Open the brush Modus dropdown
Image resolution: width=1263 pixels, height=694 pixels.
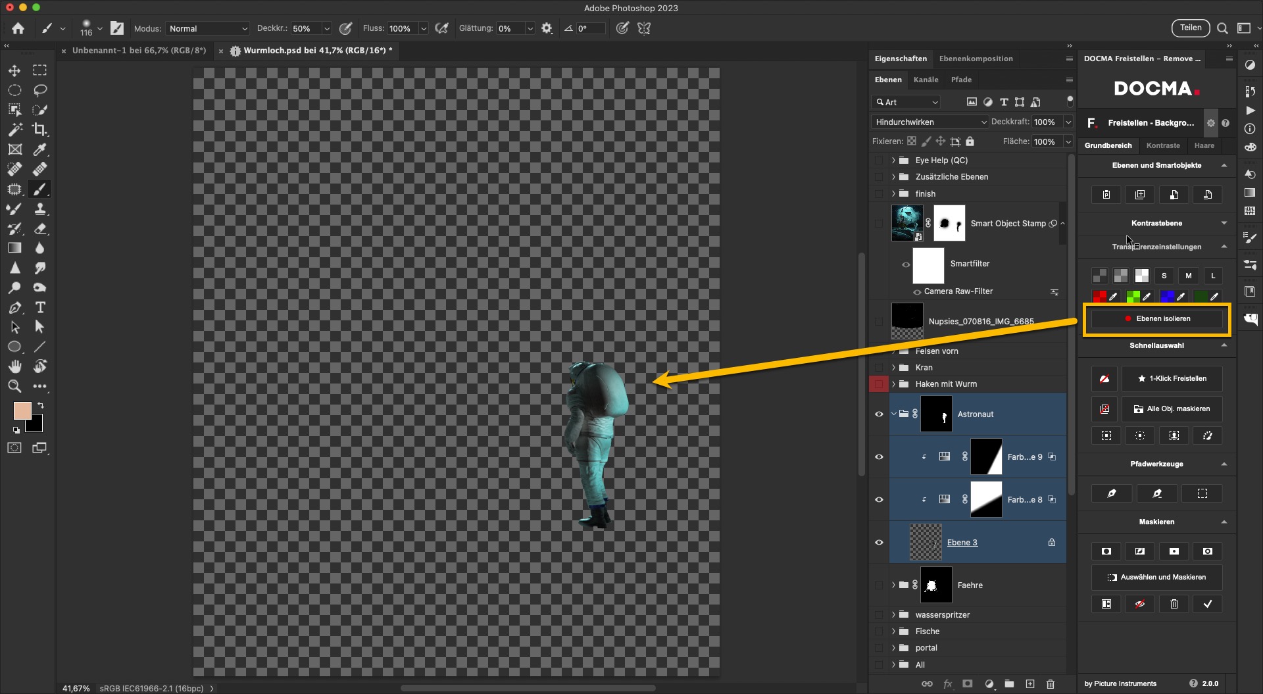(208, 28)
